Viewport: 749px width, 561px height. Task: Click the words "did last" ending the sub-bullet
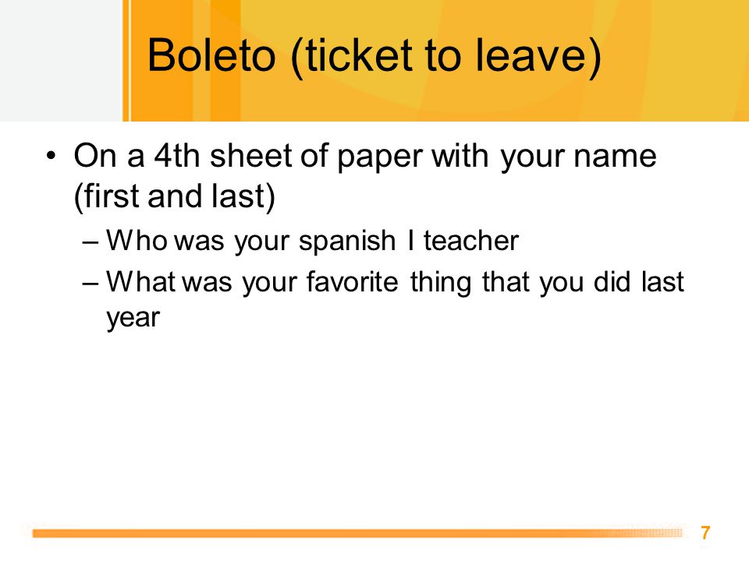click(639, 281)
